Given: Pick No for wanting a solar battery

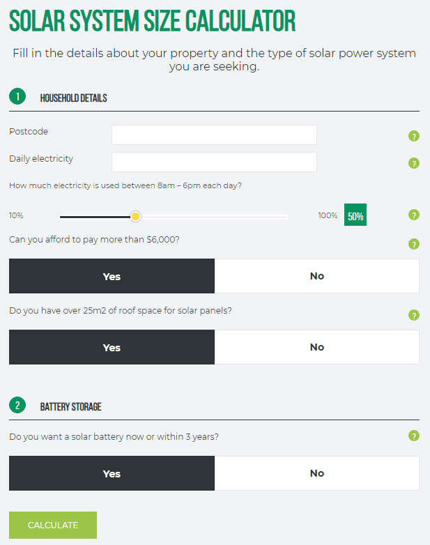Looking at the screenshot, I should click(x=317, y=473).
